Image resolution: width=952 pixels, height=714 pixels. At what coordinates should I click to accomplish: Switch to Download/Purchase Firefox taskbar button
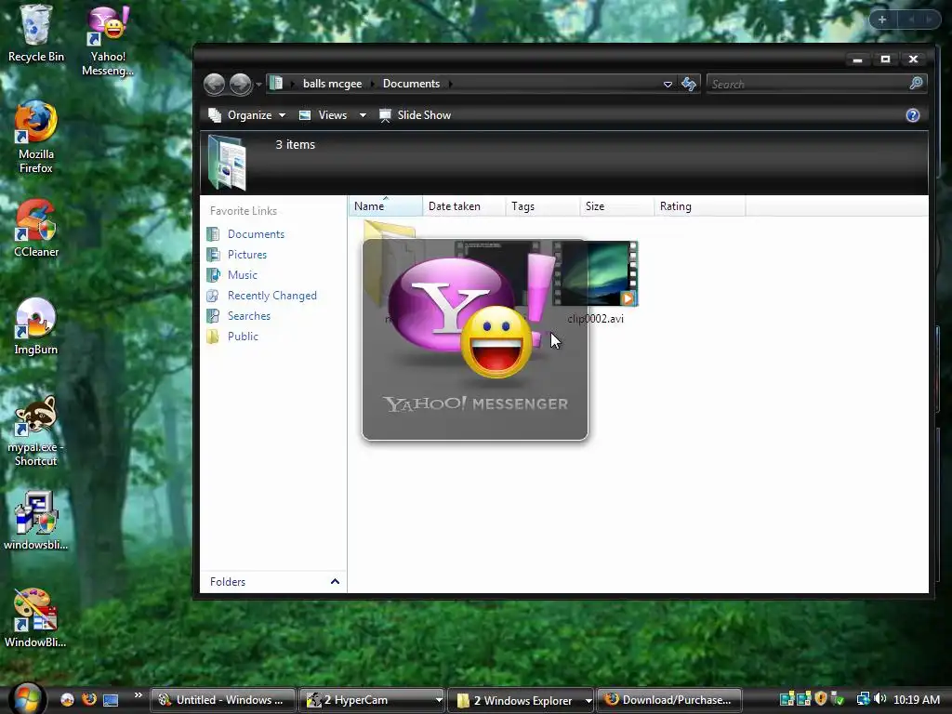coord(669,700)
